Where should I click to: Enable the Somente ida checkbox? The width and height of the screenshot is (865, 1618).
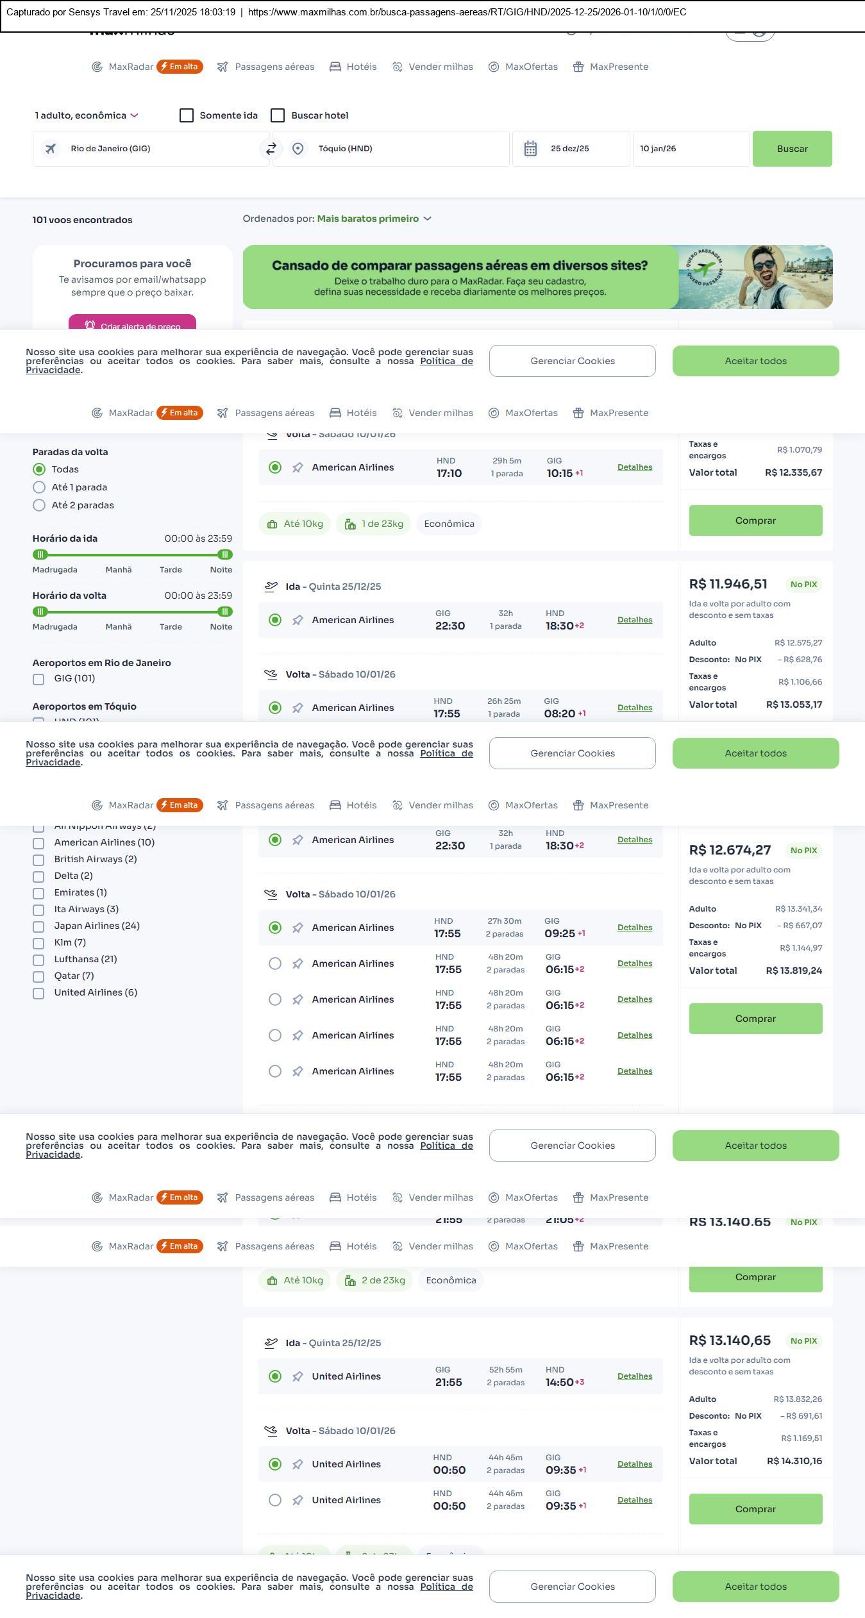pyautogui.click(x=187, y=115)
